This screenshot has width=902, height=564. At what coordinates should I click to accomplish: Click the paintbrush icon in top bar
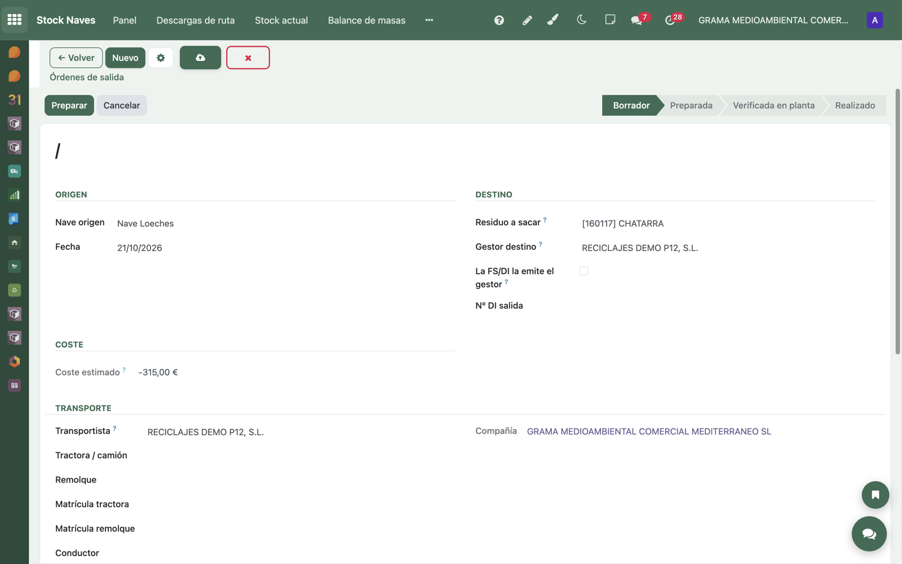553,20
